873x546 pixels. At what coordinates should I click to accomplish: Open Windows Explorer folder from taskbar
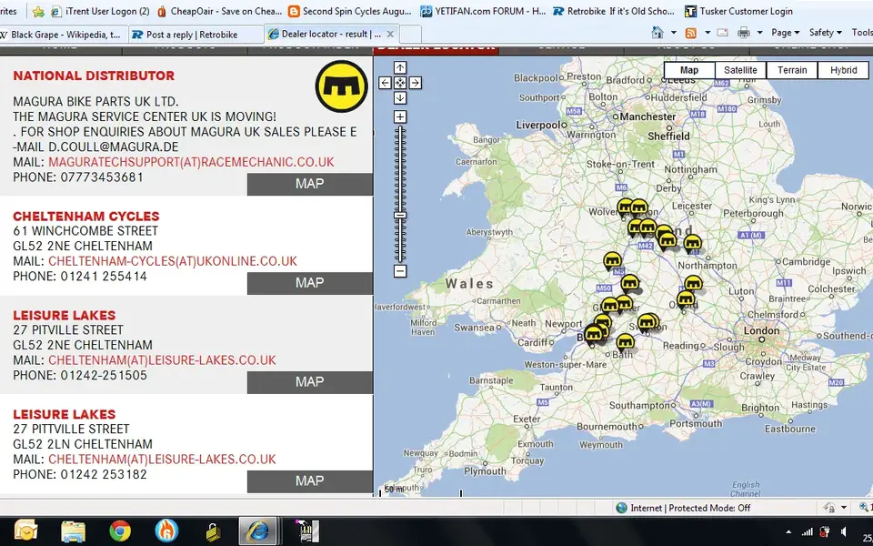73,531
